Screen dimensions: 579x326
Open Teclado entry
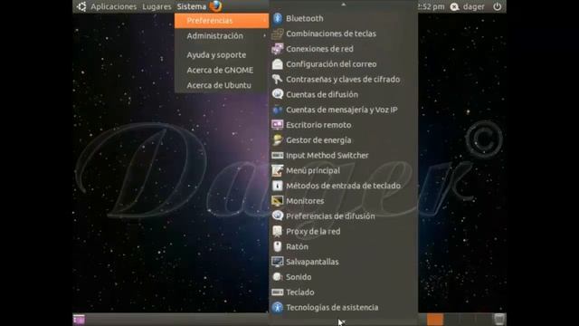coord(343,292)
